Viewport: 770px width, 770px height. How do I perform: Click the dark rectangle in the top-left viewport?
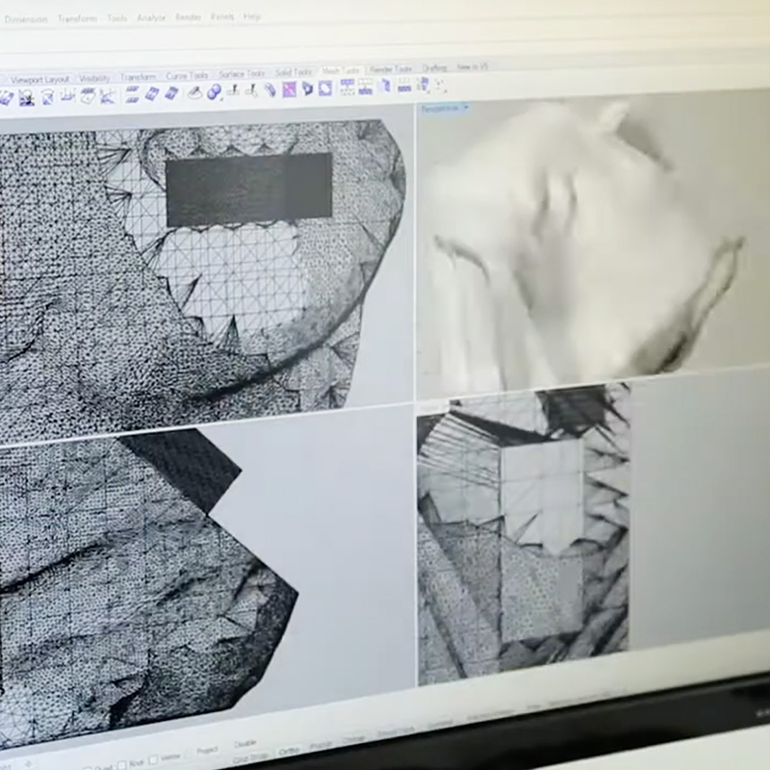click(x=248, y=190)
